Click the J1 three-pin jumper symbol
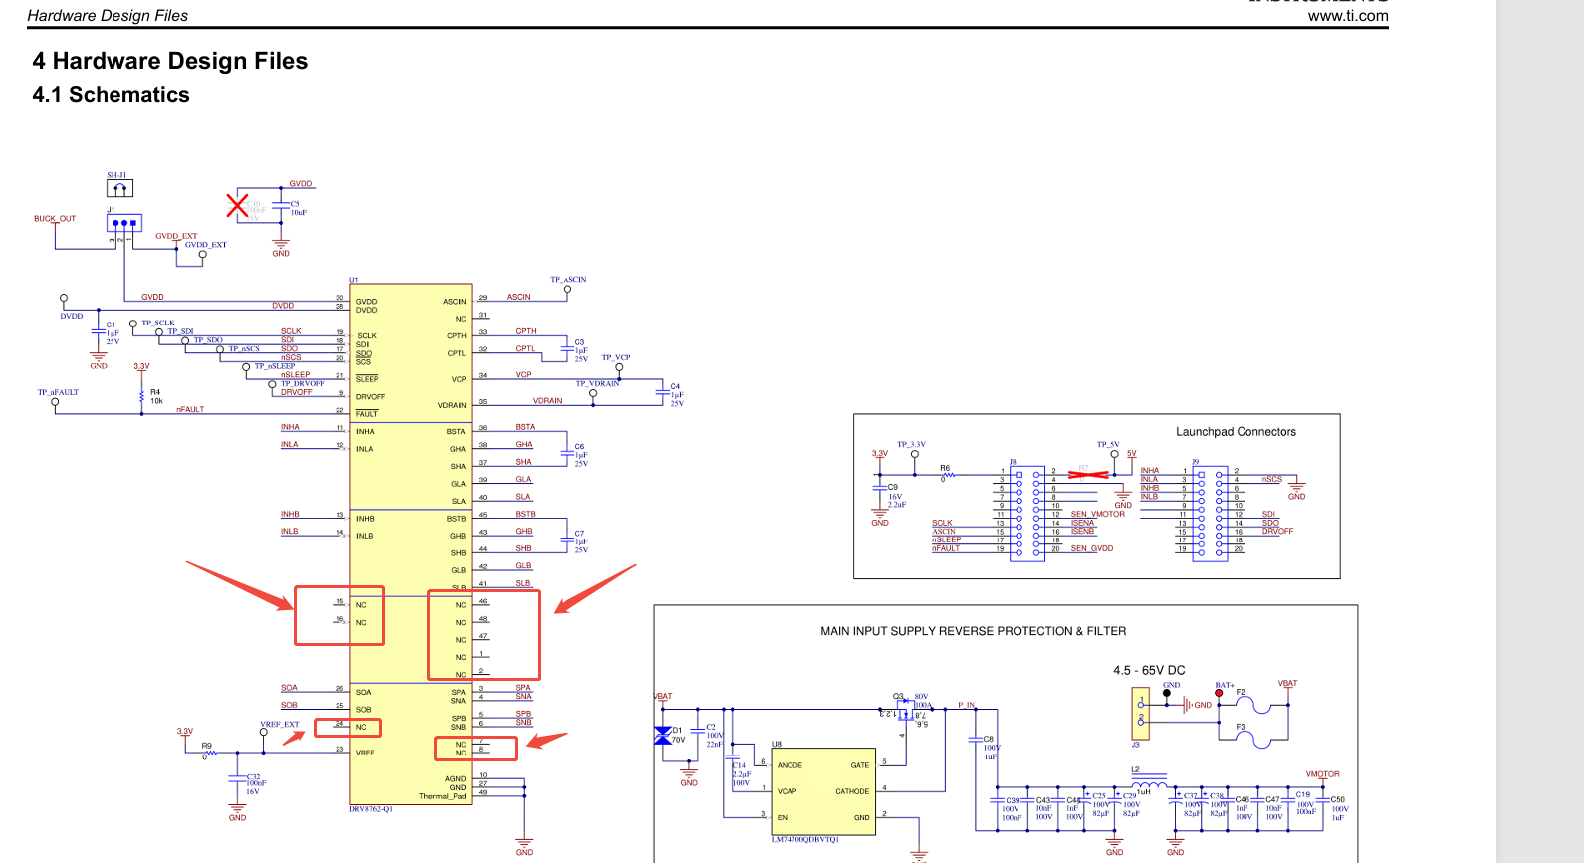1584x863 pixels. coord(124,223)
